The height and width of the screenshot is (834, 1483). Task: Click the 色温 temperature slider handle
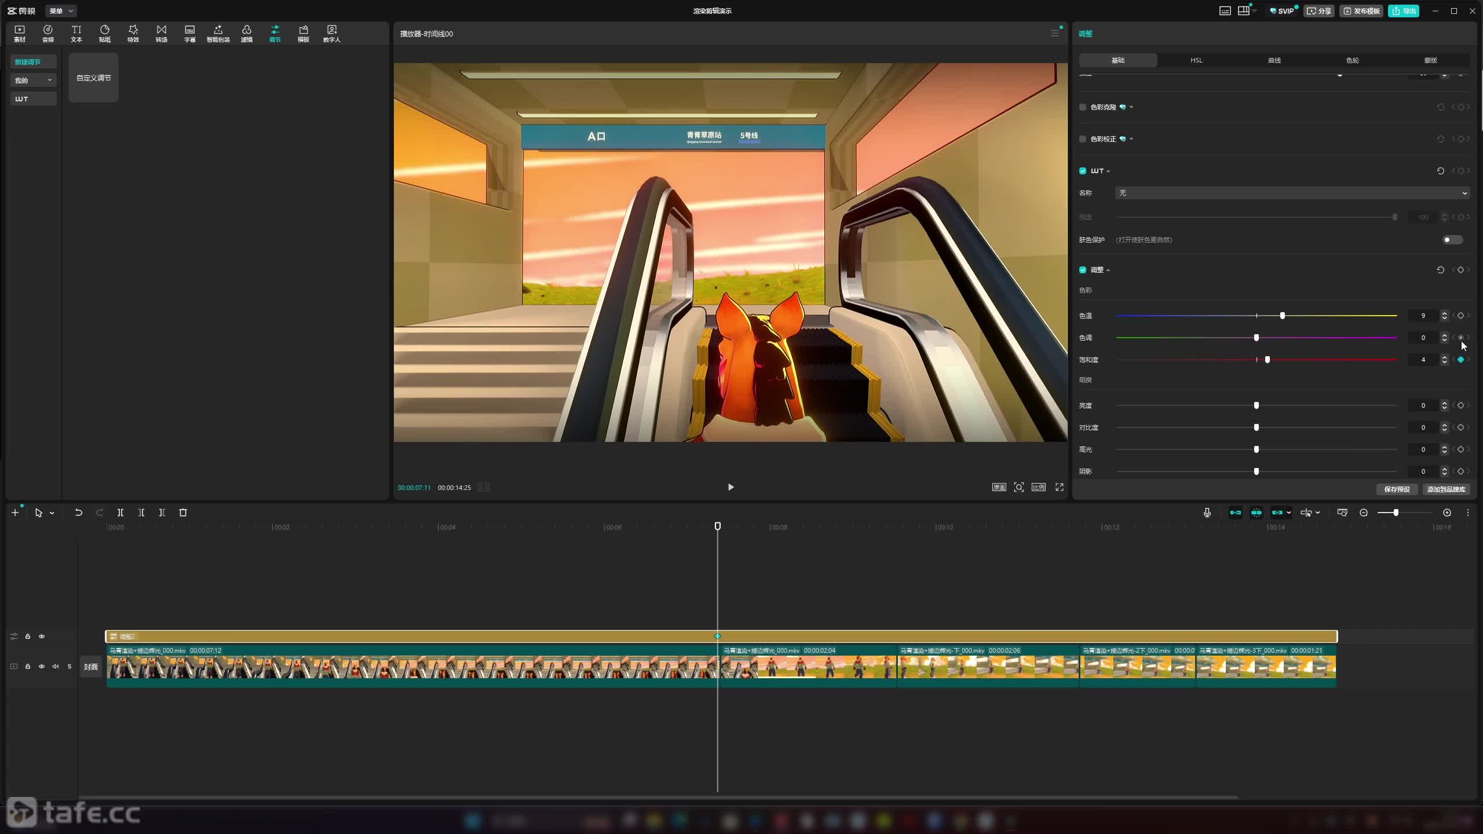(1282, 316)
